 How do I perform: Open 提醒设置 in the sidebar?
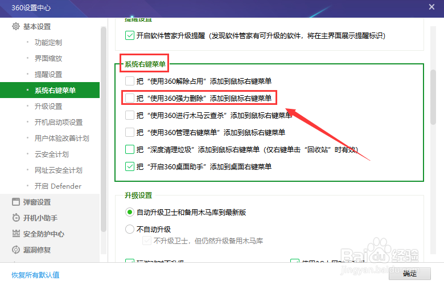[x=48, y=74]
